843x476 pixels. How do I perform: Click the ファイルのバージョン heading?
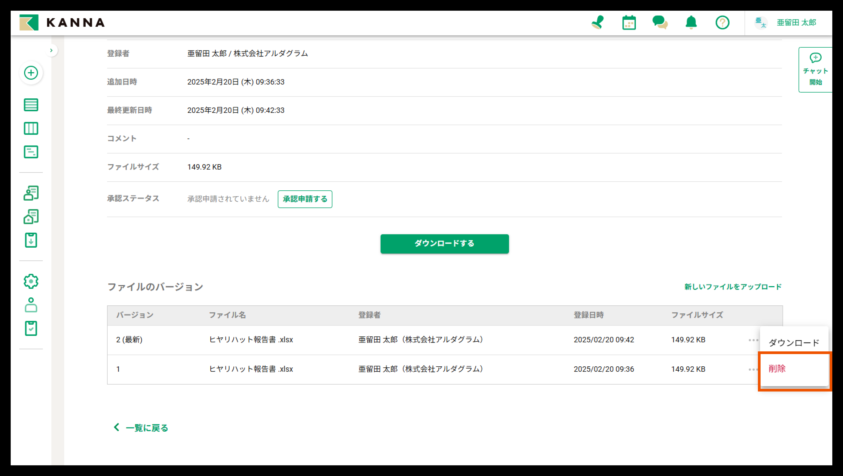point(155,287)
